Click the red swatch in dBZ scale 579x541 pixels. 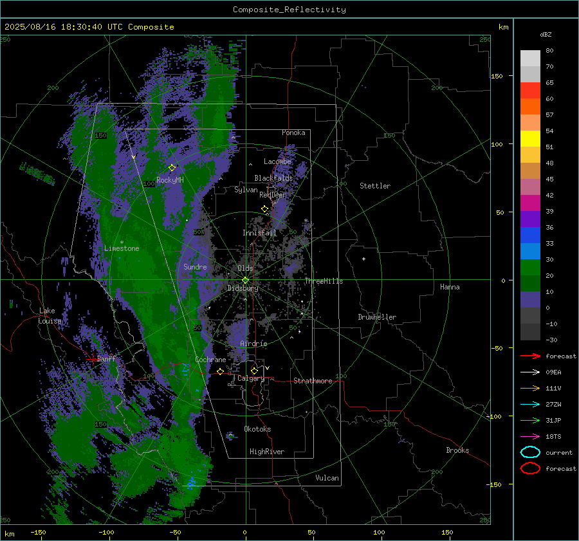pos(530,91)
